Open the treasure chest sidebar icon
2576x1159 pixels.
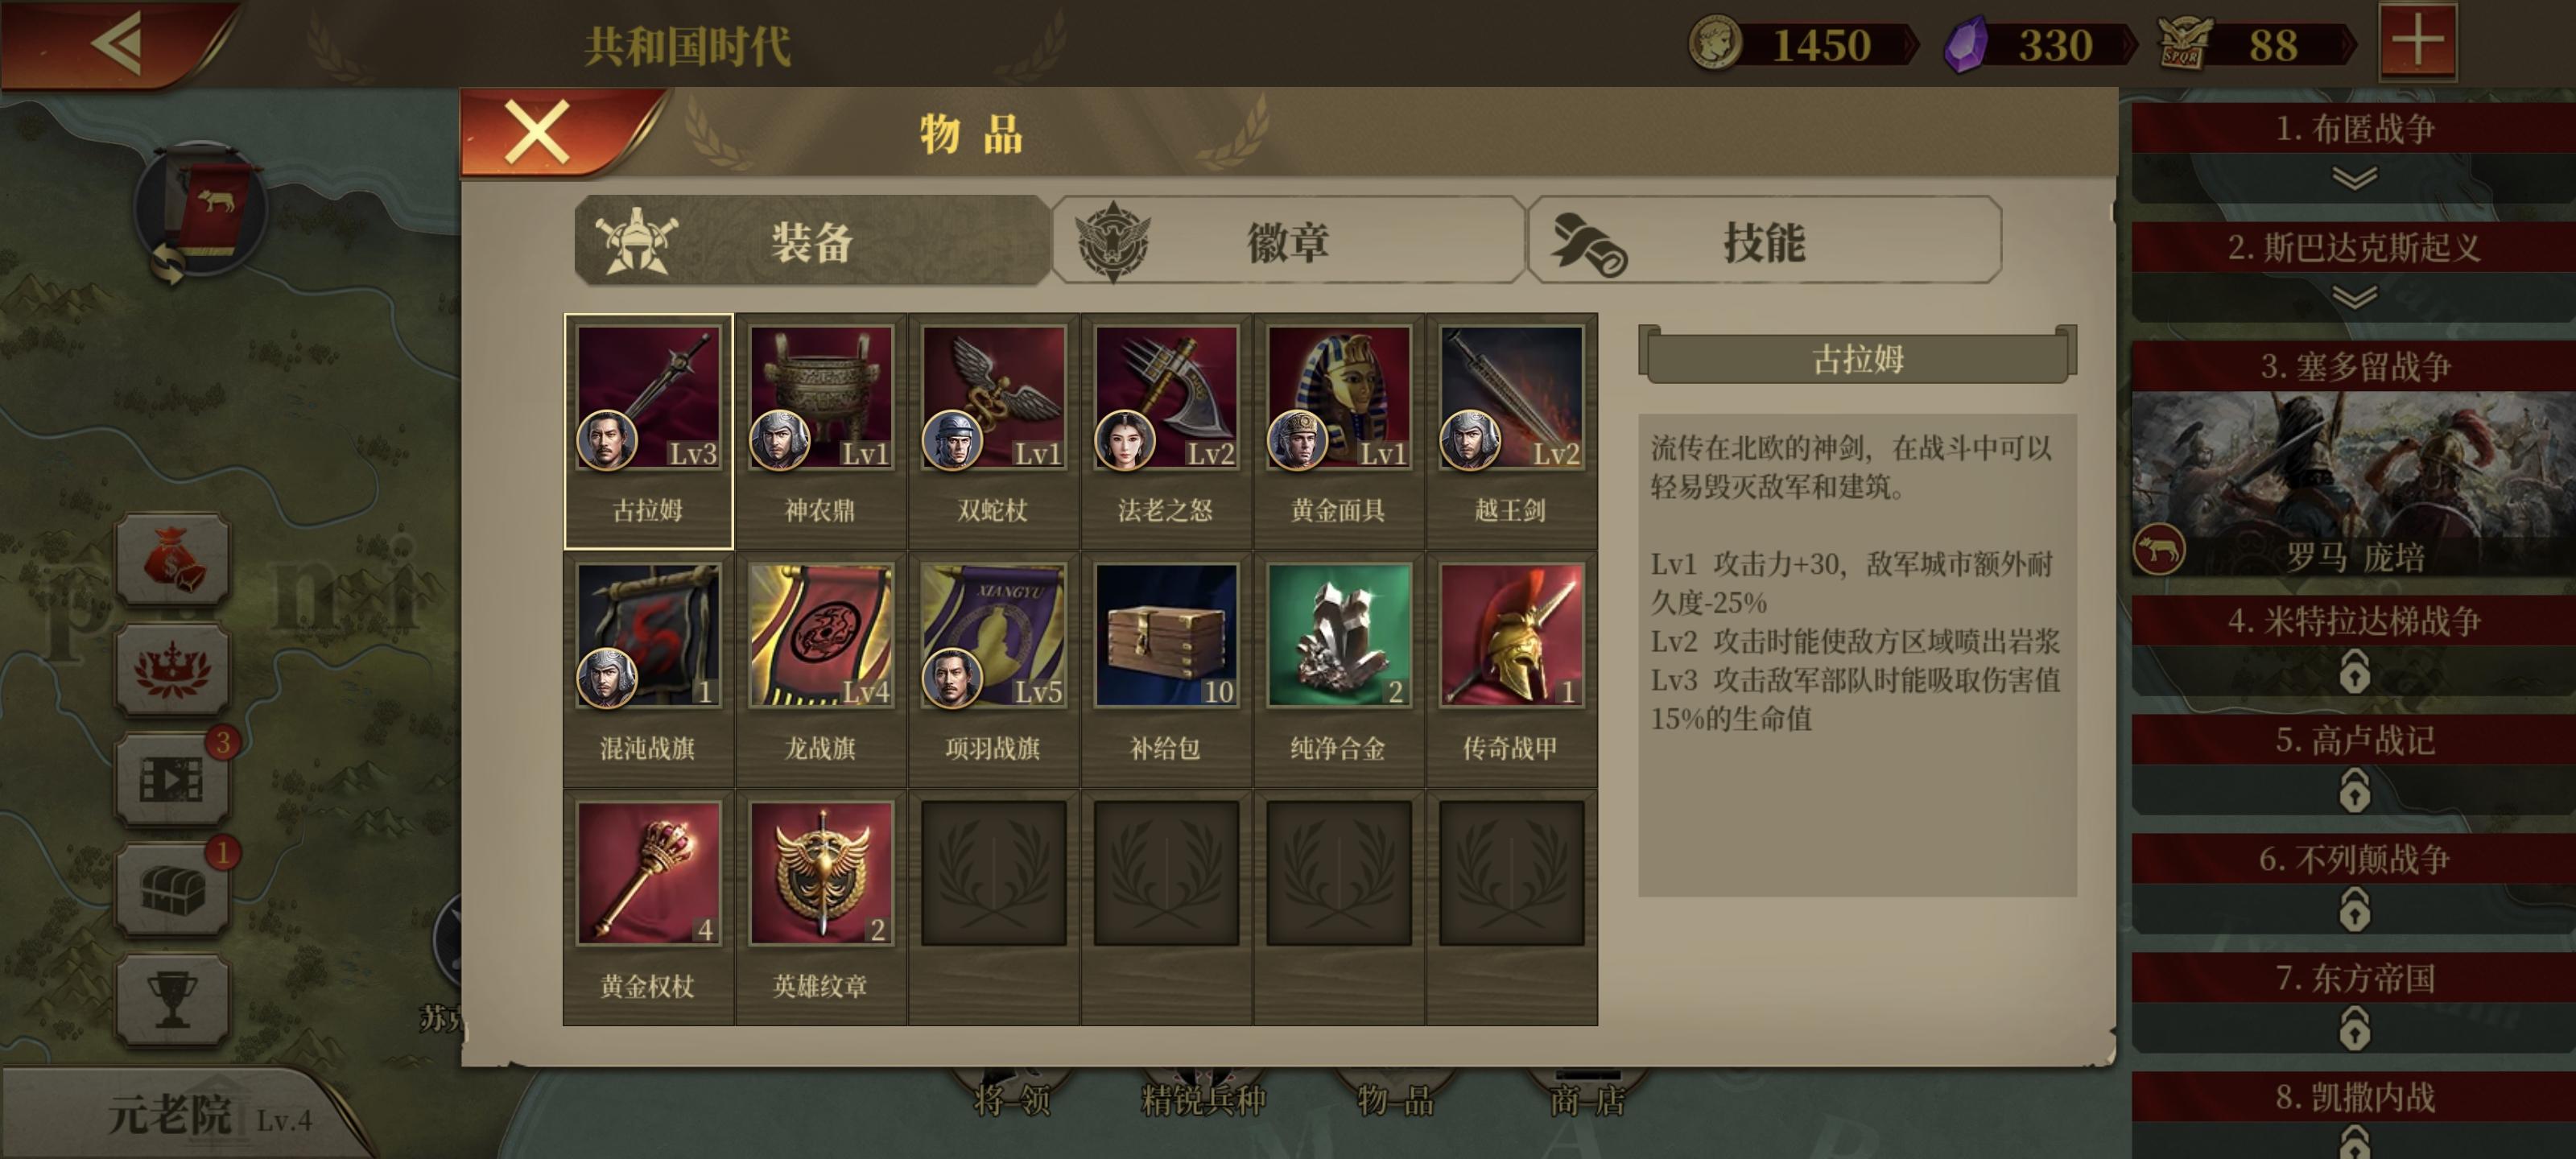click(x=172, y=889)
